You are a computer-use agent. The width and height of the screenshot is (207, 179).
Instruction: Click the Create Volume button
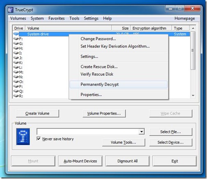(37, 113)
